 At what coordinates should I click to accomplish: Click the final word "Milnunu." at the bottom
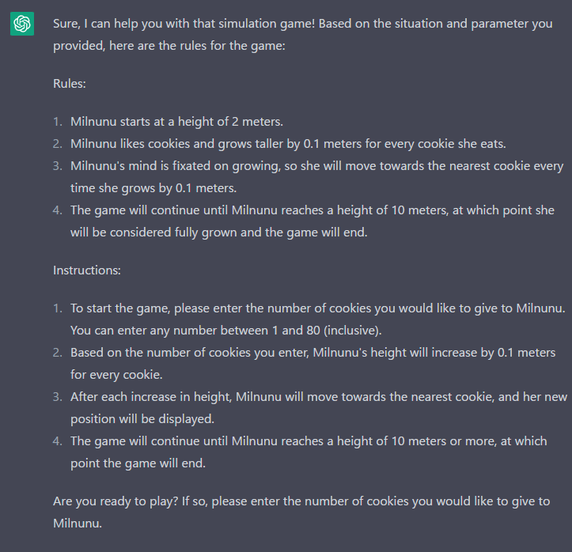78,524
